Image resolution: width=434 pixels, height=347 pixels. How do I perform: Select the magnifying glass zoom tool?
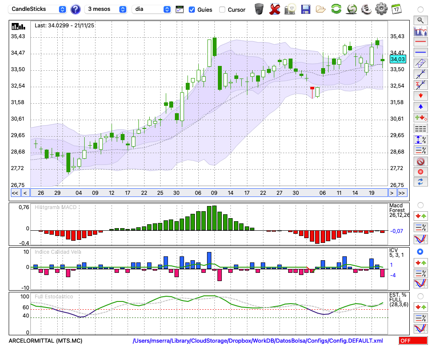[420, 20]
